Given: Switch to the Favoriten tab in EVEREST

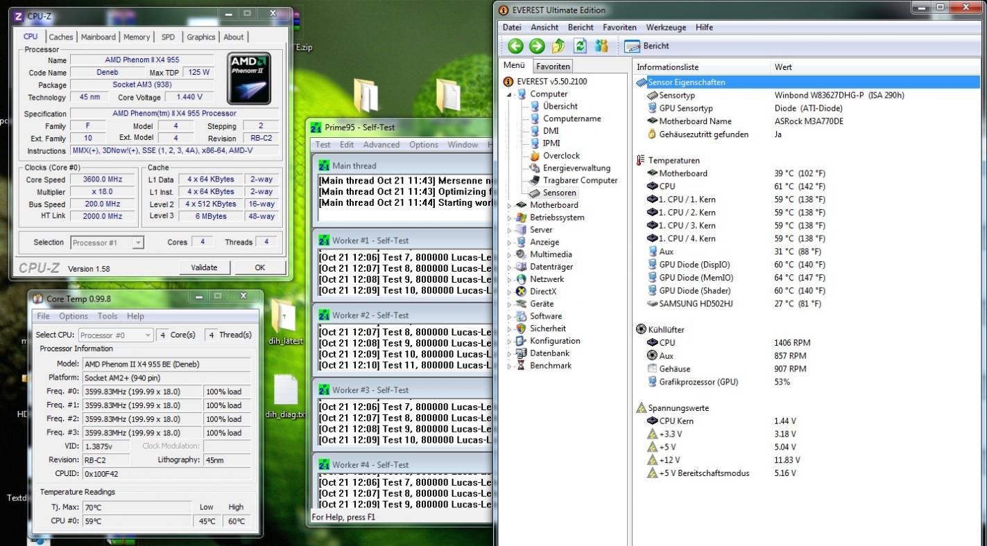Looking at the screenshot, I should point(553,67).
